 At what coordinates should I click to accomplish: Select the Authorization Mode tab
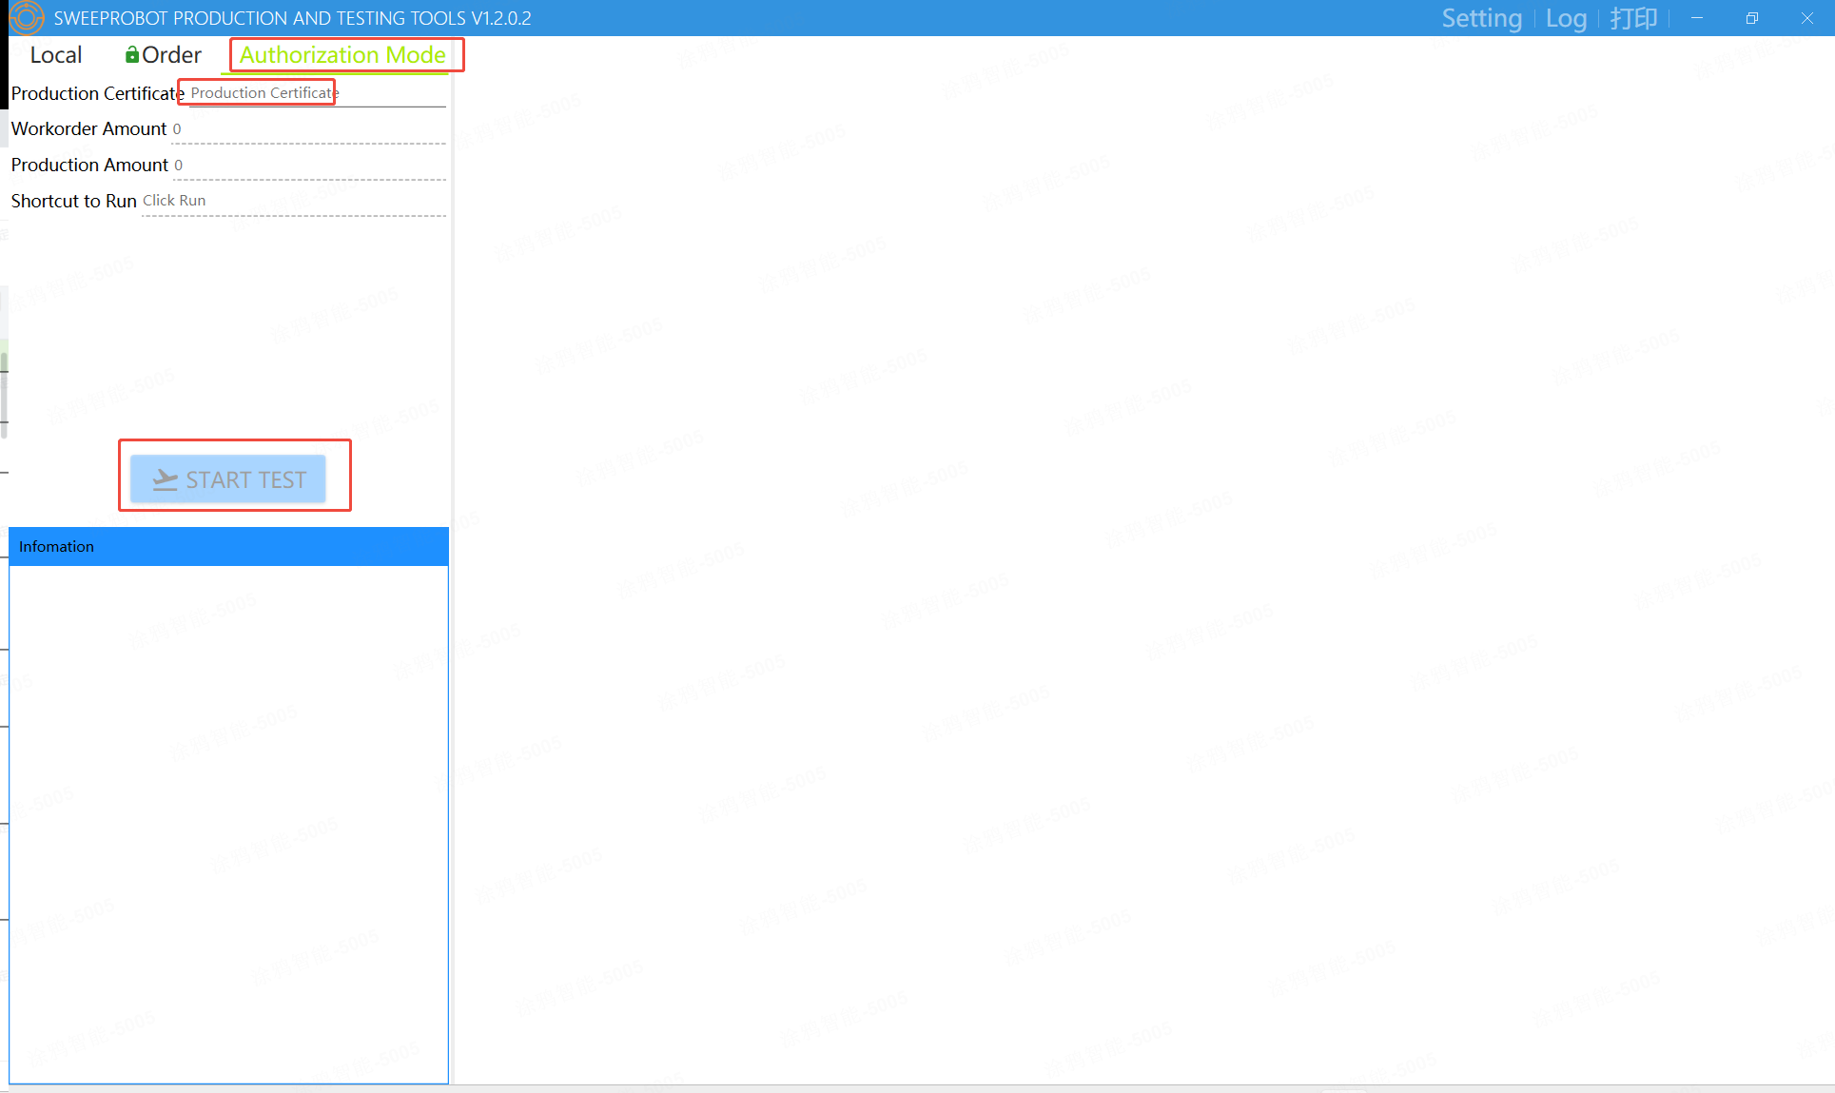click(342, 55)
